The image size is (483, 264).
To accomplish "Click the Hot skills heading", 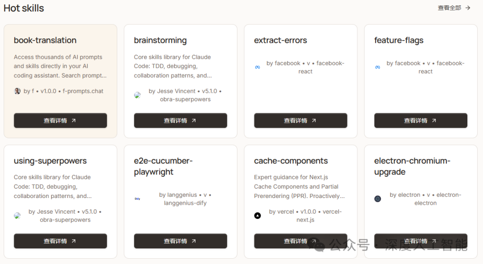I will (24, 8).
